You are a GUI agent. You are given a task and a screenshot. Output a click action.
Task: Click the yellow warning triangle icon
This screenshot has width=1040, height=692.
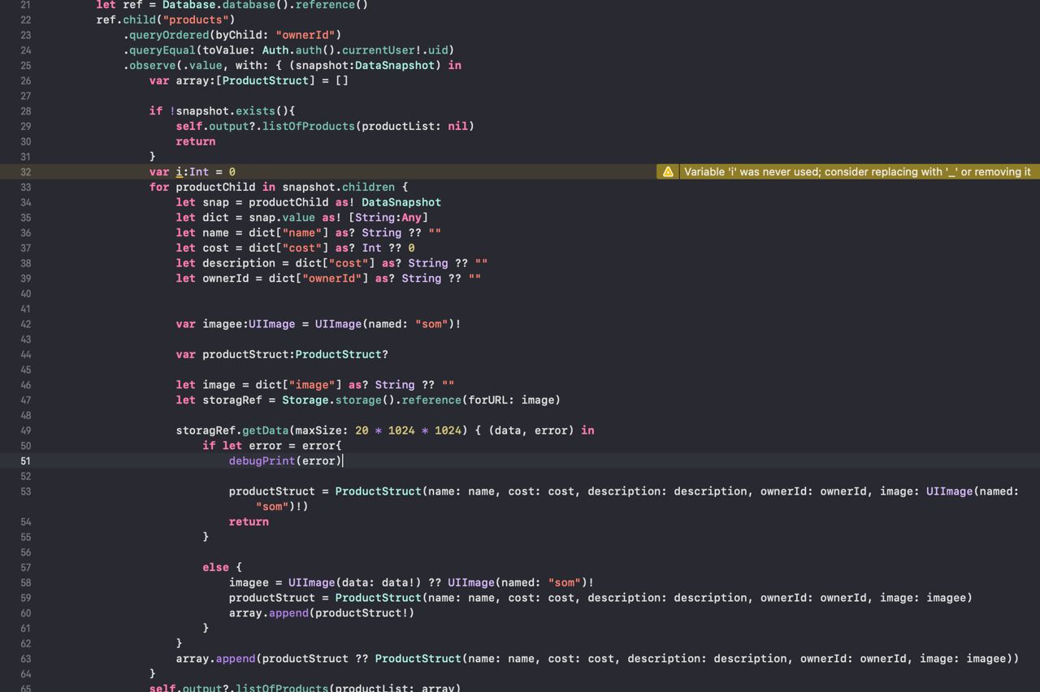pos(668,171)
